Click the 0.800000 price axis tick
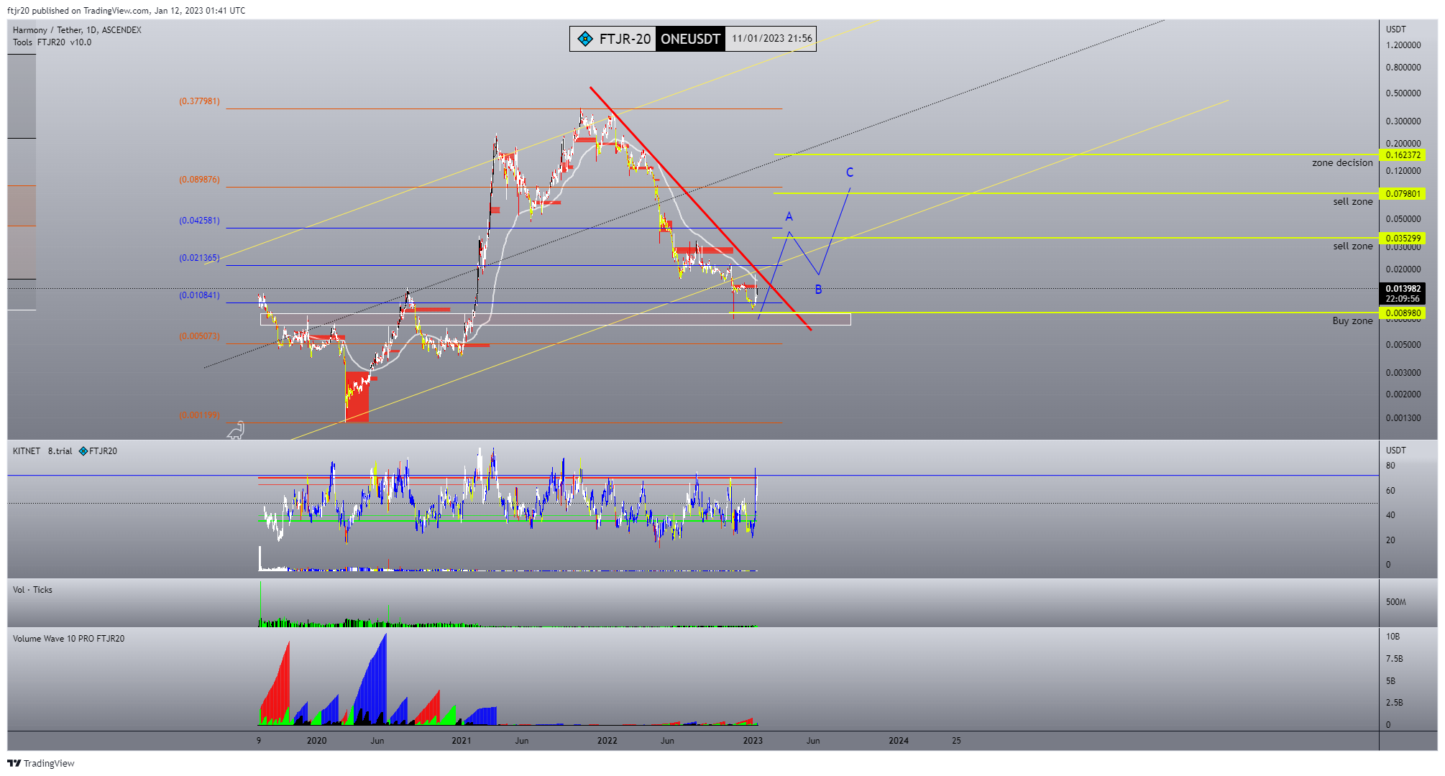The width and height of the screenshot is (1445, 776). [x=1403, y=68]
